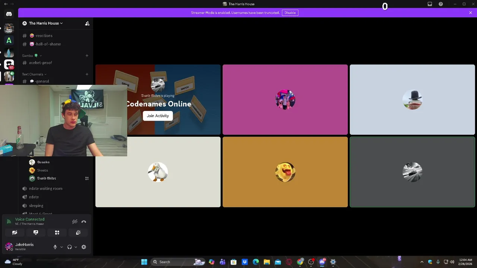Focus the speaking gray car tile
The height and width of the screenshot is (268, 477).
pyautogui.click(x=412, y=172)
